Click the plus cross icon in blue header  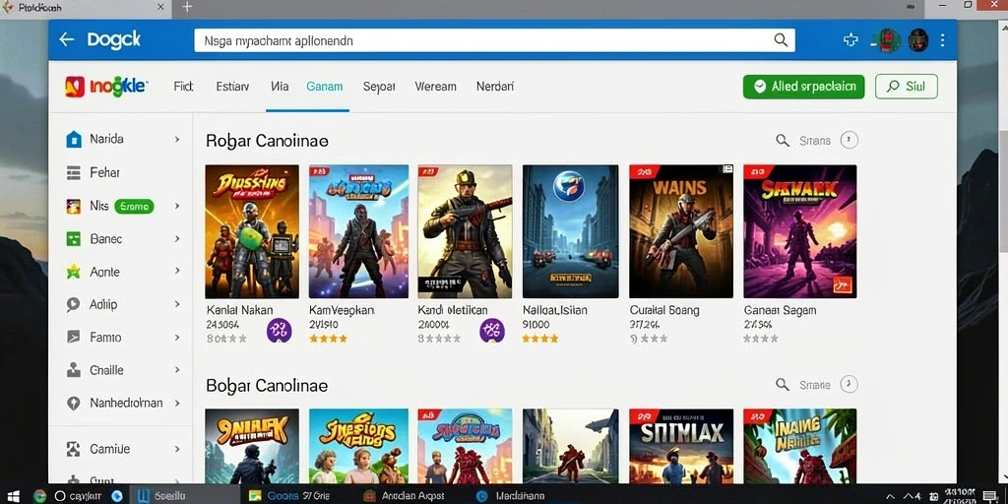tap(850, 39)
